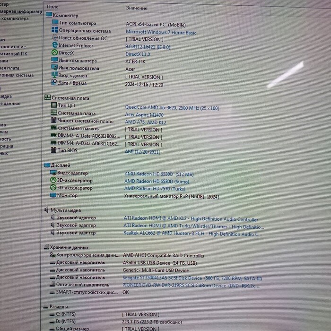Click the 3D-акселератор icon in the Sumo row

pos(53,180)
